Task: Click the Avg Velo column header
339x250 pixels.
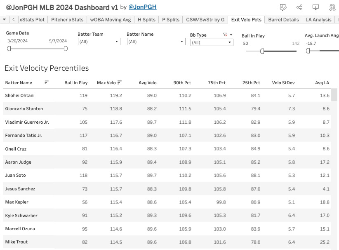Action: point(148,83)
